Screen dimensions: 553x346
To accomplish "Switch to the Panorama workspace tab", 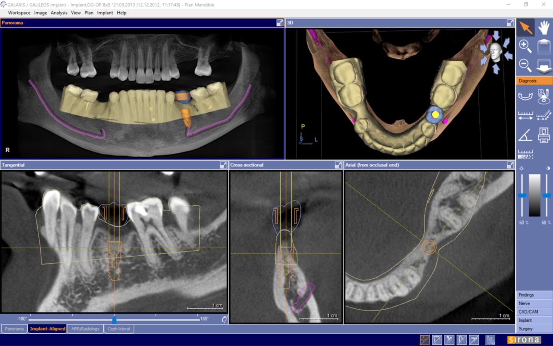I will point(14,329).
